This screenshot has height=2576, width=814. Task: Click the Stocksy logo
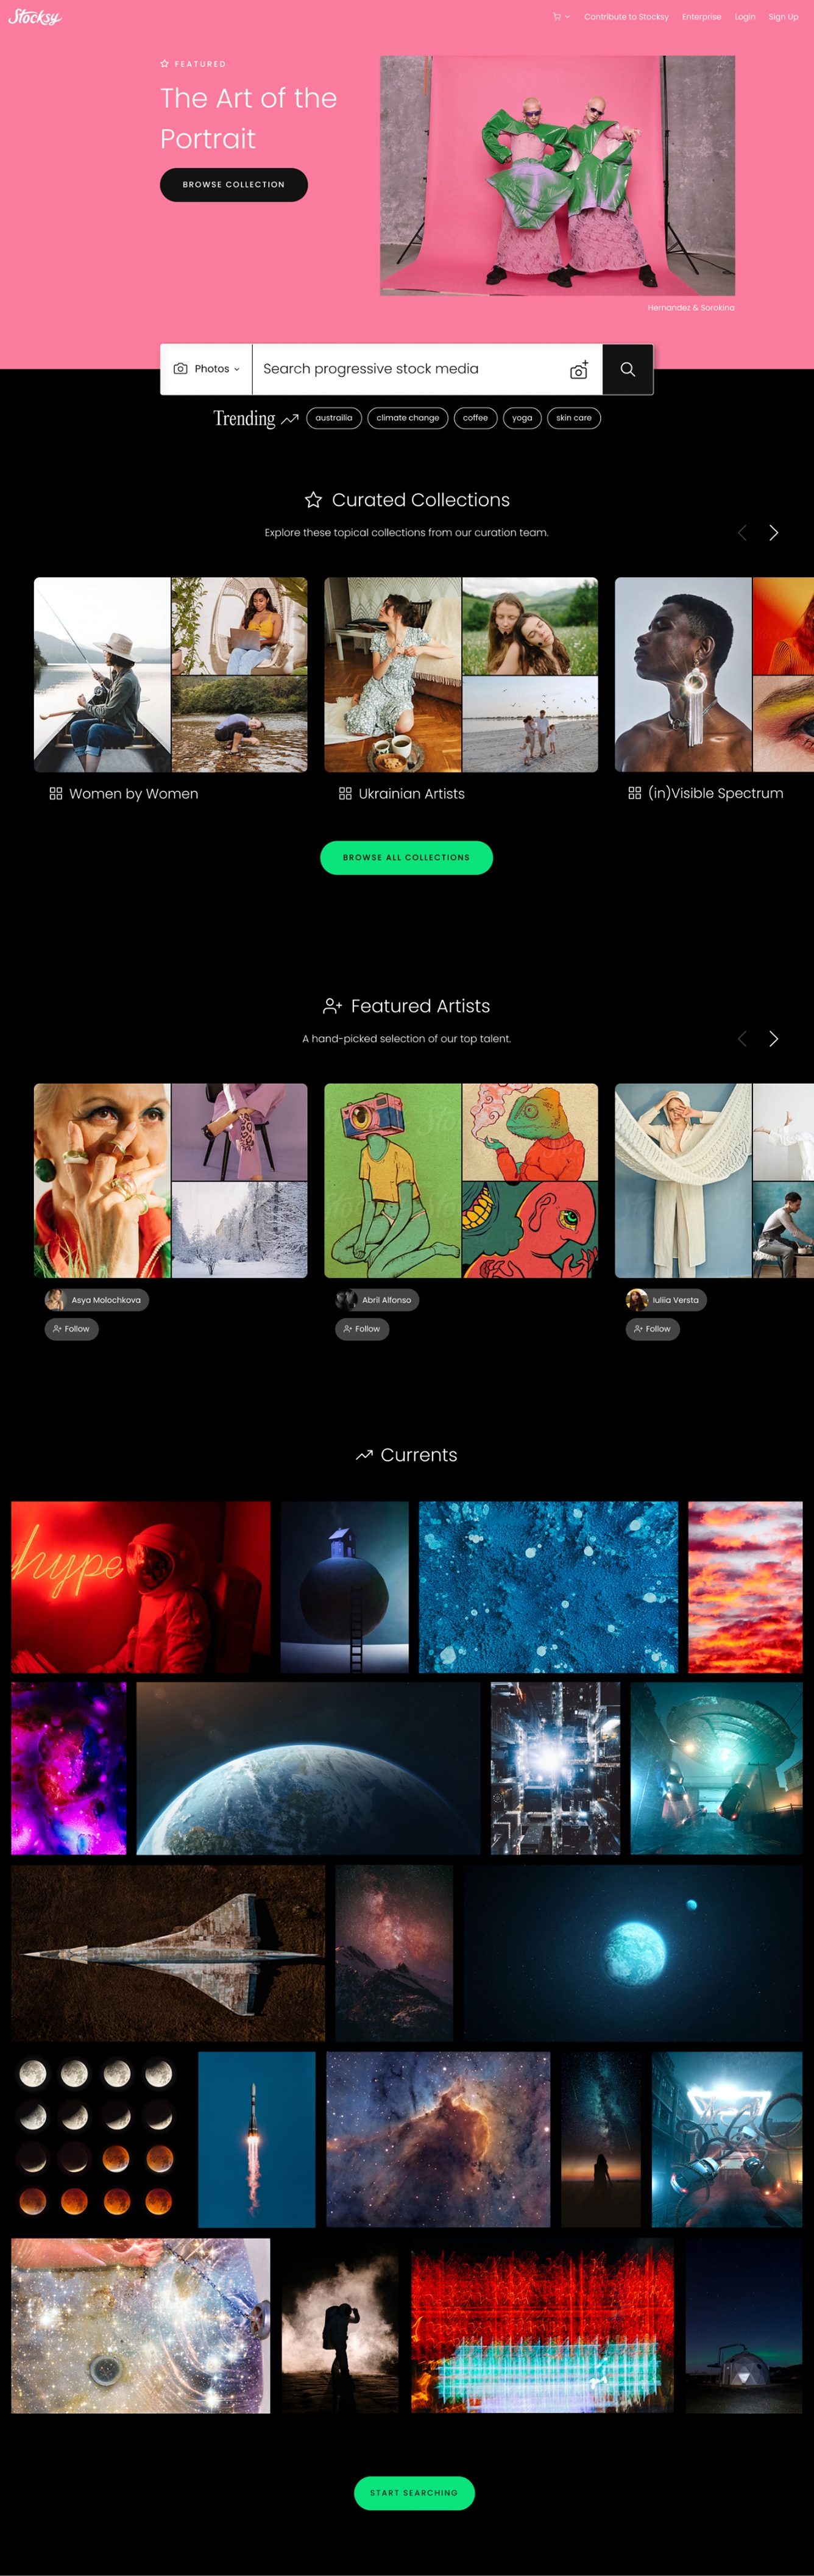coord(34,17)
